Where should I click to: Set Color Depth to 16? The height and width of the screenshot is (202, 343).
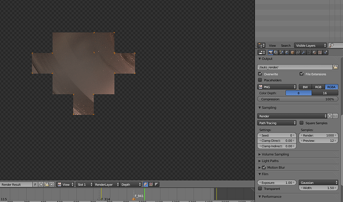[325, 93]
